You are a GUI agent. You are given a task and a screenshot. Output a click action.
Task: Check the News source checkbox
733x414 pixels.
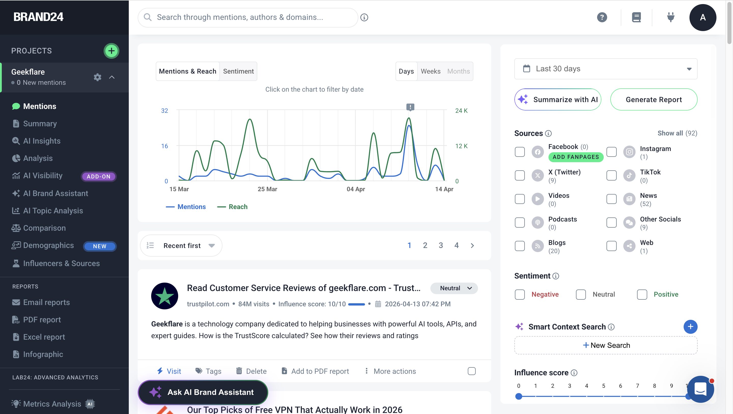611,199
